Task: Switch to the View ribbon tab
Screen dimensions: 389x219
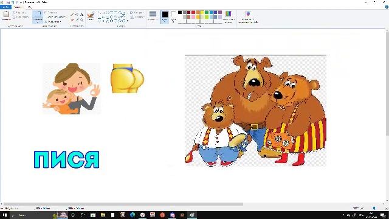Action: point(30,7)
